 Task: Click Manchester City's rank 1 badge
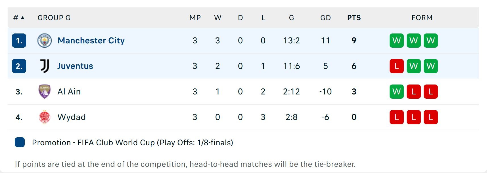[19, 41]
